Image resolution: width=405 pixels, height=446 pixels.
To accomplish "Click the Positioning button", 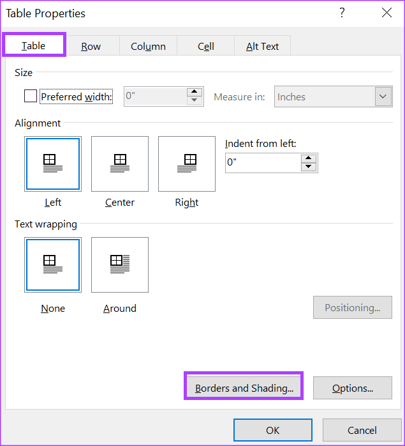I will pyautogui.click(x=353, y=307).
